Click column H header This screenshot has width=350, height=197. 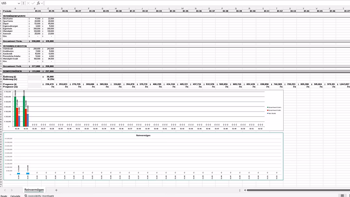tap(116, 8)
